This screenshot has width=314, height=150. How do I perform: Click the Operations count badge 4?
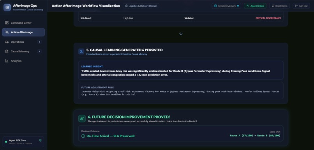(39, 42)
